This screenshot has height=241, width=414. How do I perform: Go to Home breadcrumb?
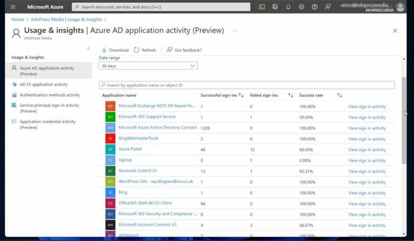(18, 19)
